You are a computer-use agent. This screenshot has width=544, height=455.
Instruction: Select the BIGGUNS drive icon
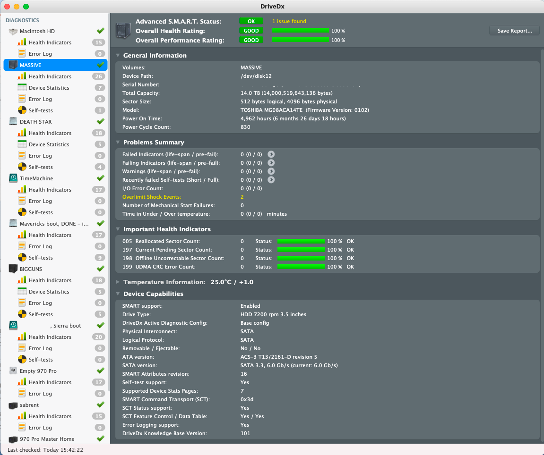tap(13, 269)
